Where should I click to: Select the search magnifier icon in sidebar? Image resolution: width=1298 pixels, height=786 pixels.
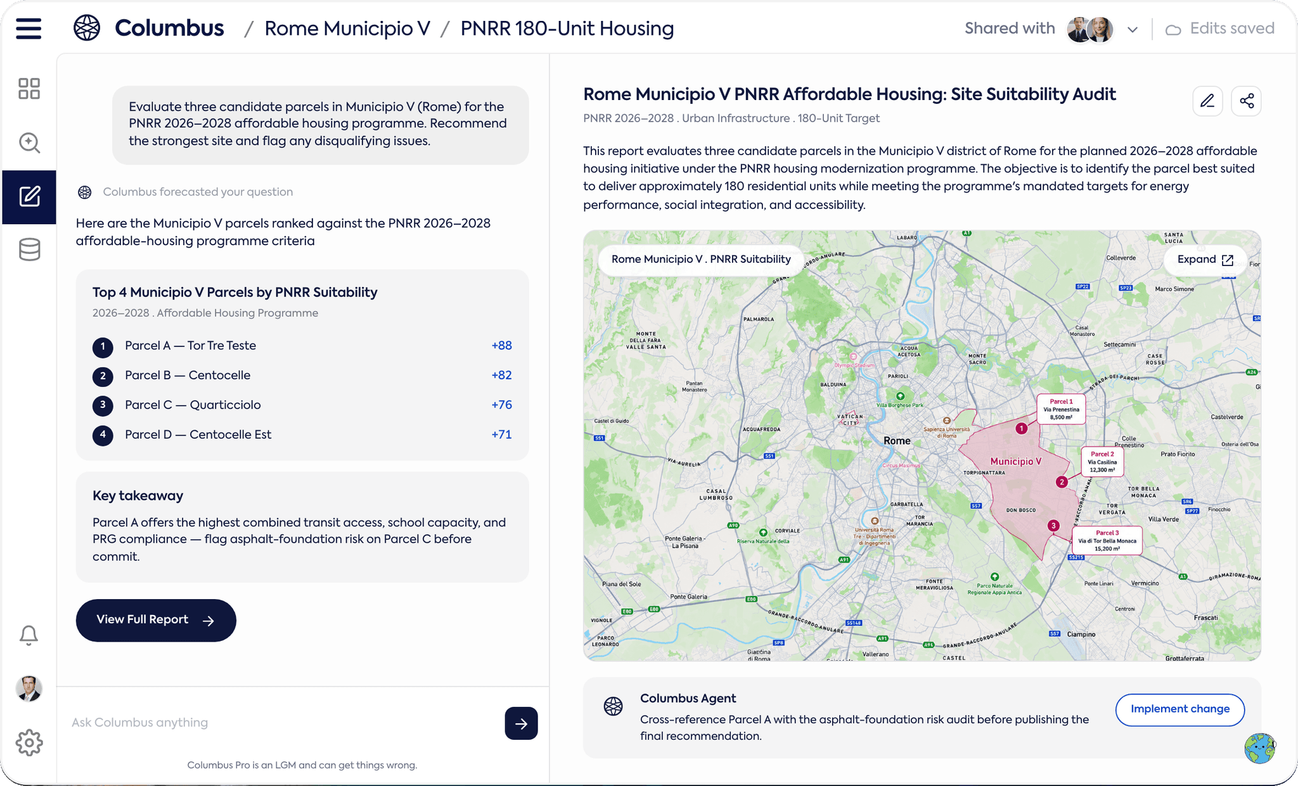[x=29, y=143]
